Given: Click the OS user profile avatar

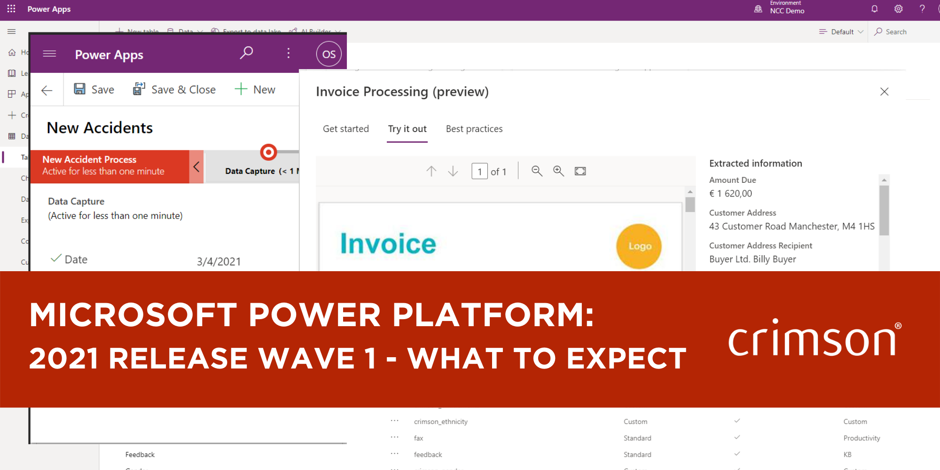Looking at the screenshot, I should 329,54.
